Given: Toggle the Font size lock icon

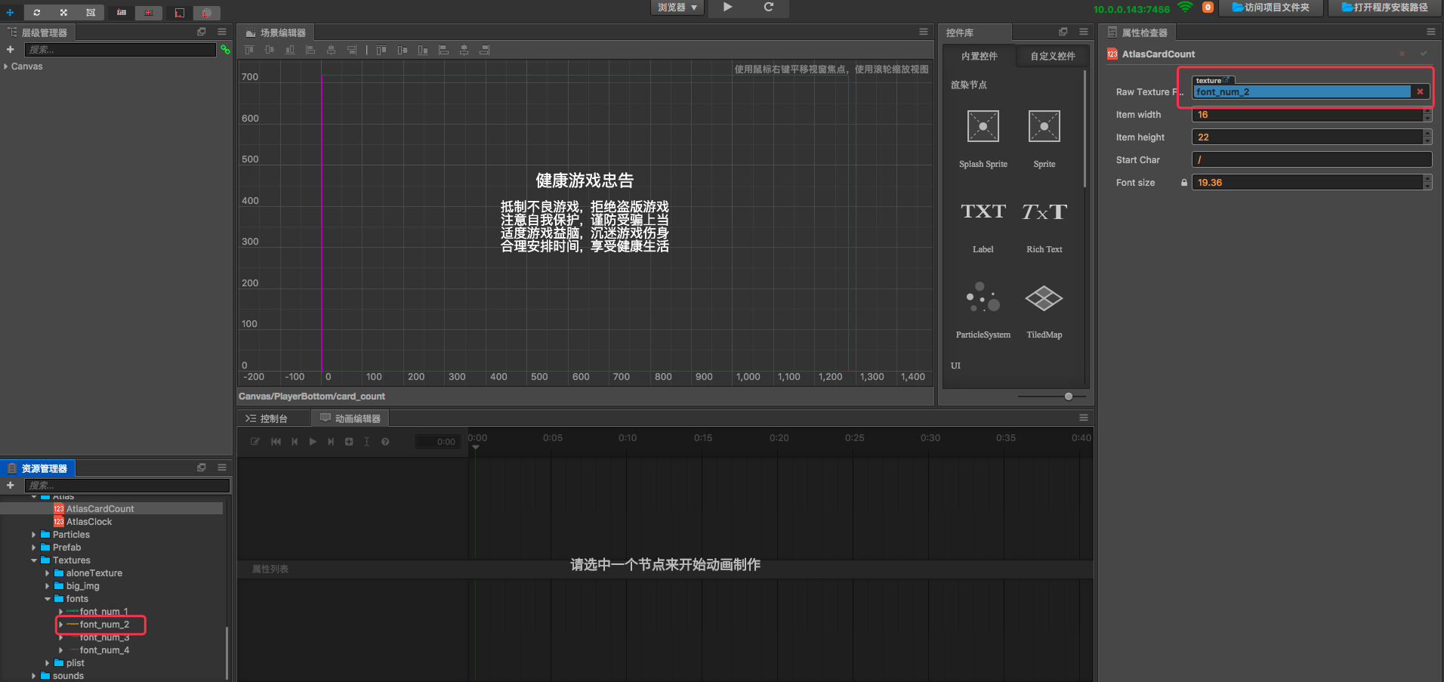Looking at the screenshot, I should point(1184,183).
